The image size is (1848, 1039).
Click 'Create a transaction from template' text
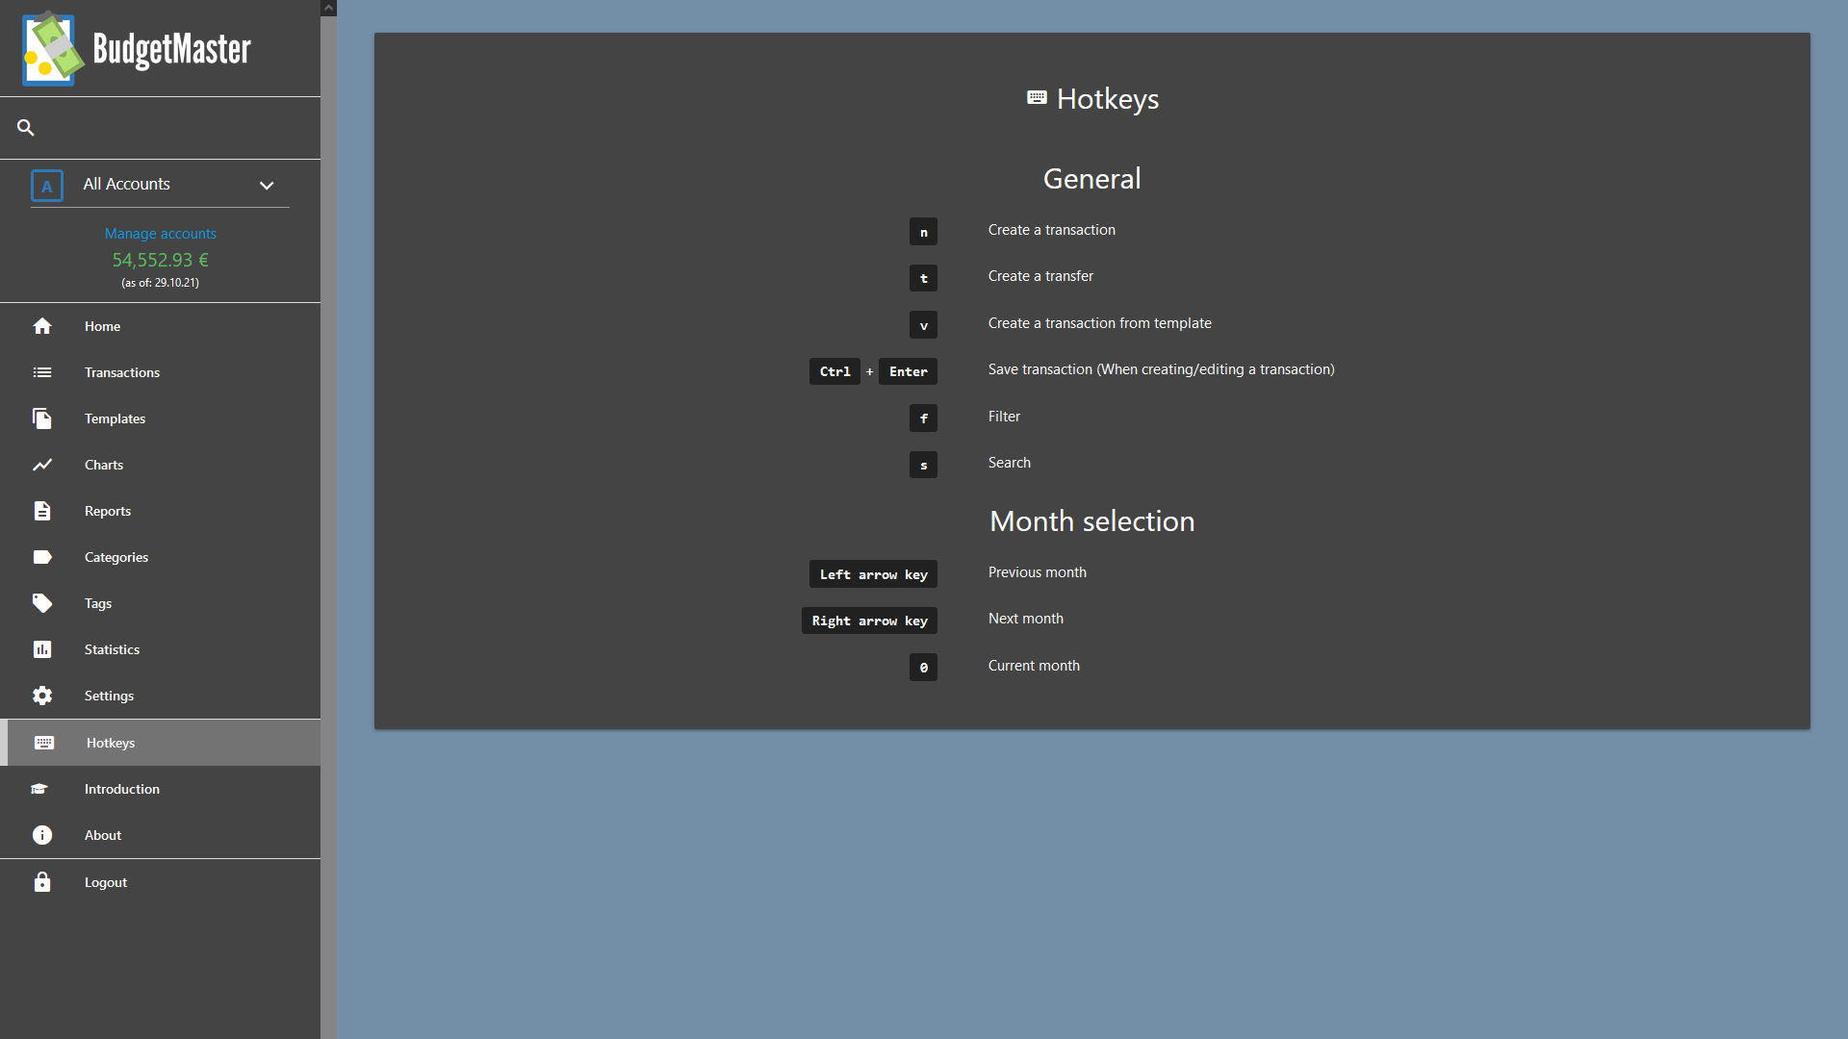tap(1099, 323)
